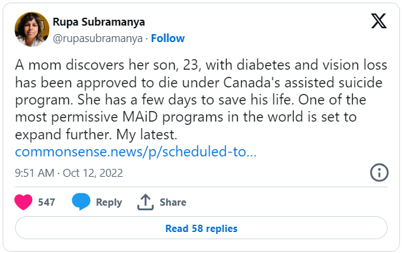Screen dimensions: 402x253
Task: Click the phrase 'My latest.' in tweet
Action: pyautogui.click(x=146, y=135)
